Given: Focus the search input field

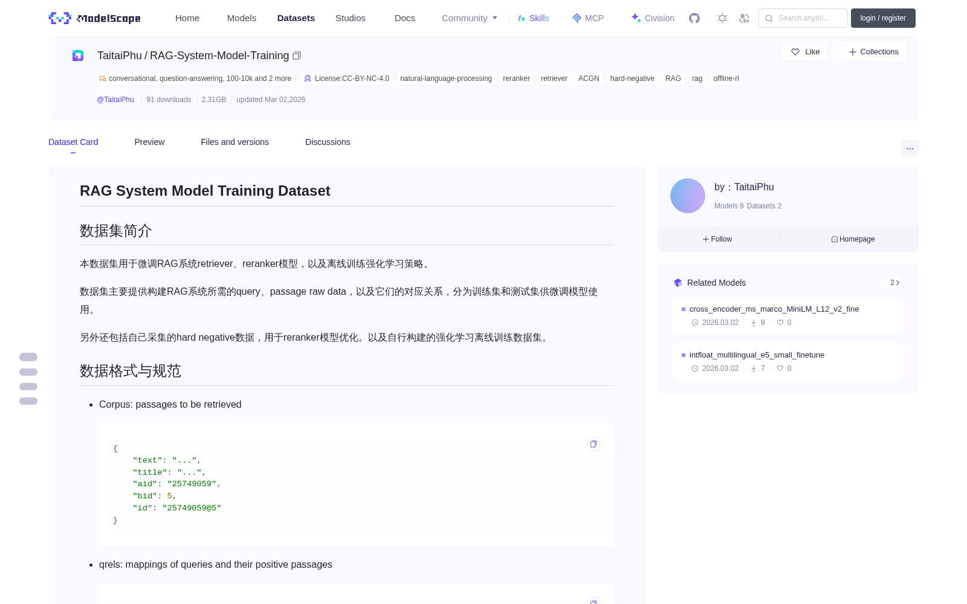Looking at the screenshot, I should coord(803,18).
